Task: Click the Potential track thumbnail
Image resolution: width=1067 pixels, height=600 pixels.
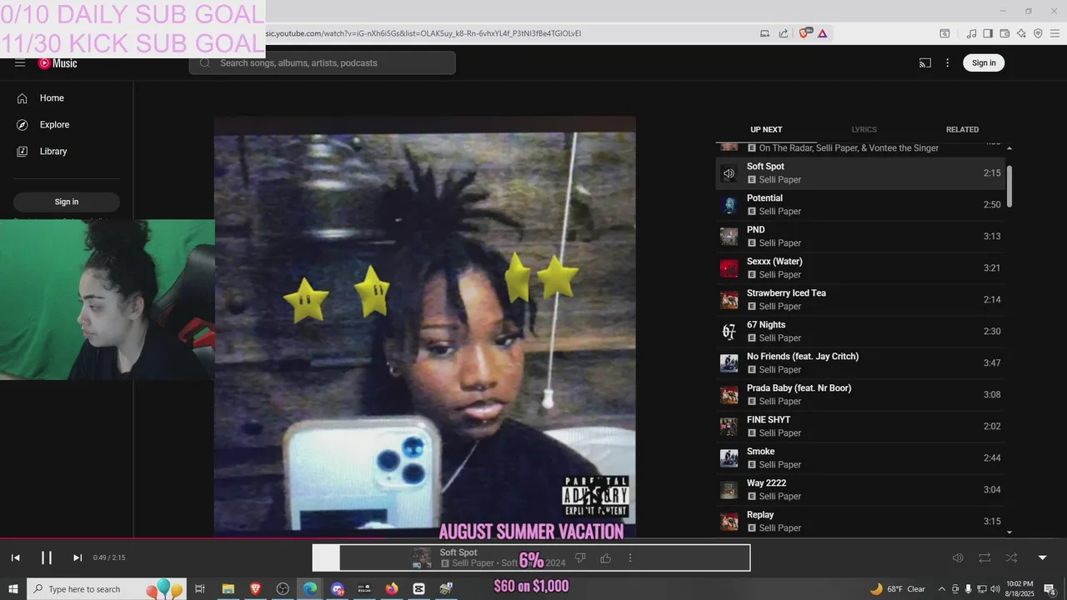Action: click(729, 205)
